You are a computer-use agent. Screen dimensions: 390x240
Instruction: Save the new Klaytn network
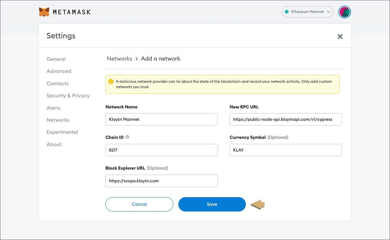point(212,204)
